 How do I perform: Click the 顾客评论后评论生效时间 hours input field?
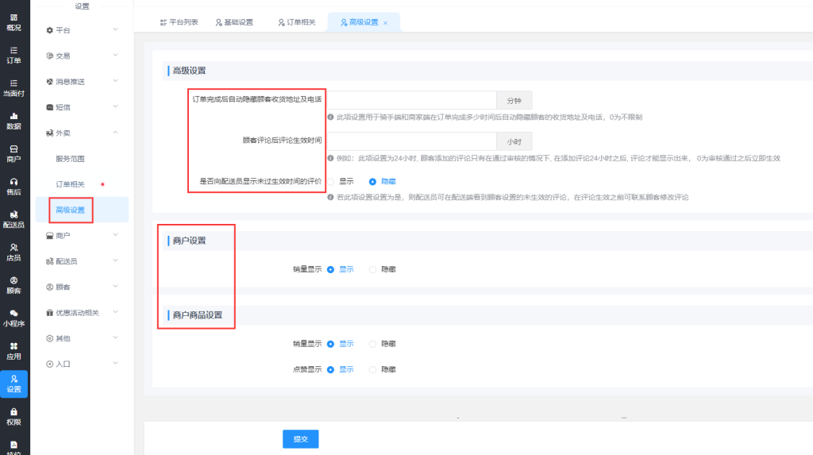(412, 141)
